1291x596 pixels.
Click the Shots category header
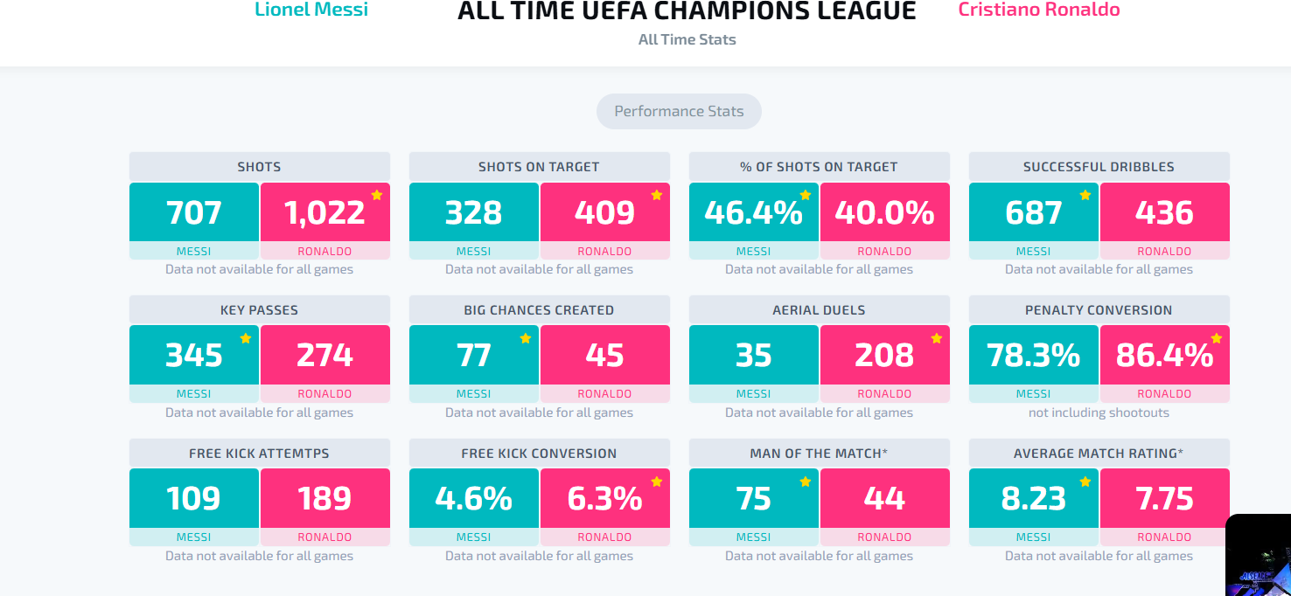pyautogui.click(x=260, y=166)
